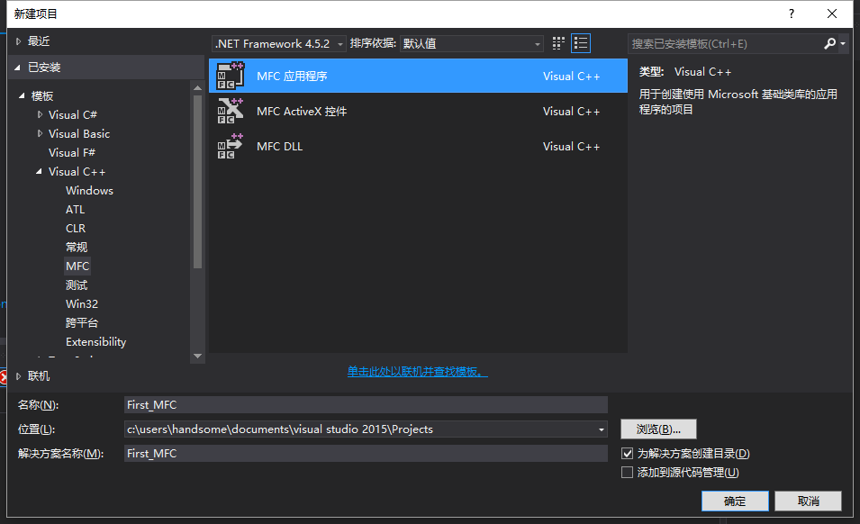Viewport: 860px width, 524px height.
Task: Toggle 为解决方案创建目录 checkbox
Action: (628, 453)
